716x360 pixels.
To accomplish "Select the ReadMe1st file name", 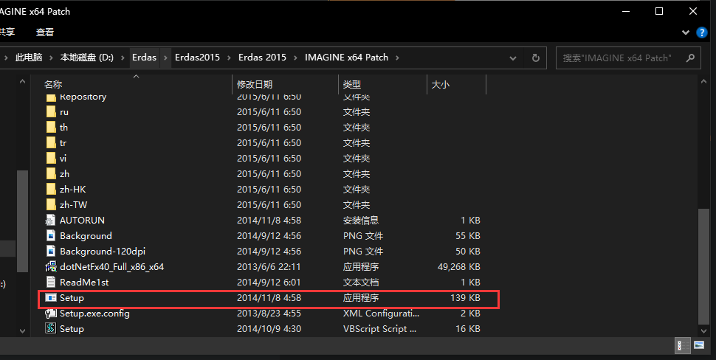I will (84, 283).
